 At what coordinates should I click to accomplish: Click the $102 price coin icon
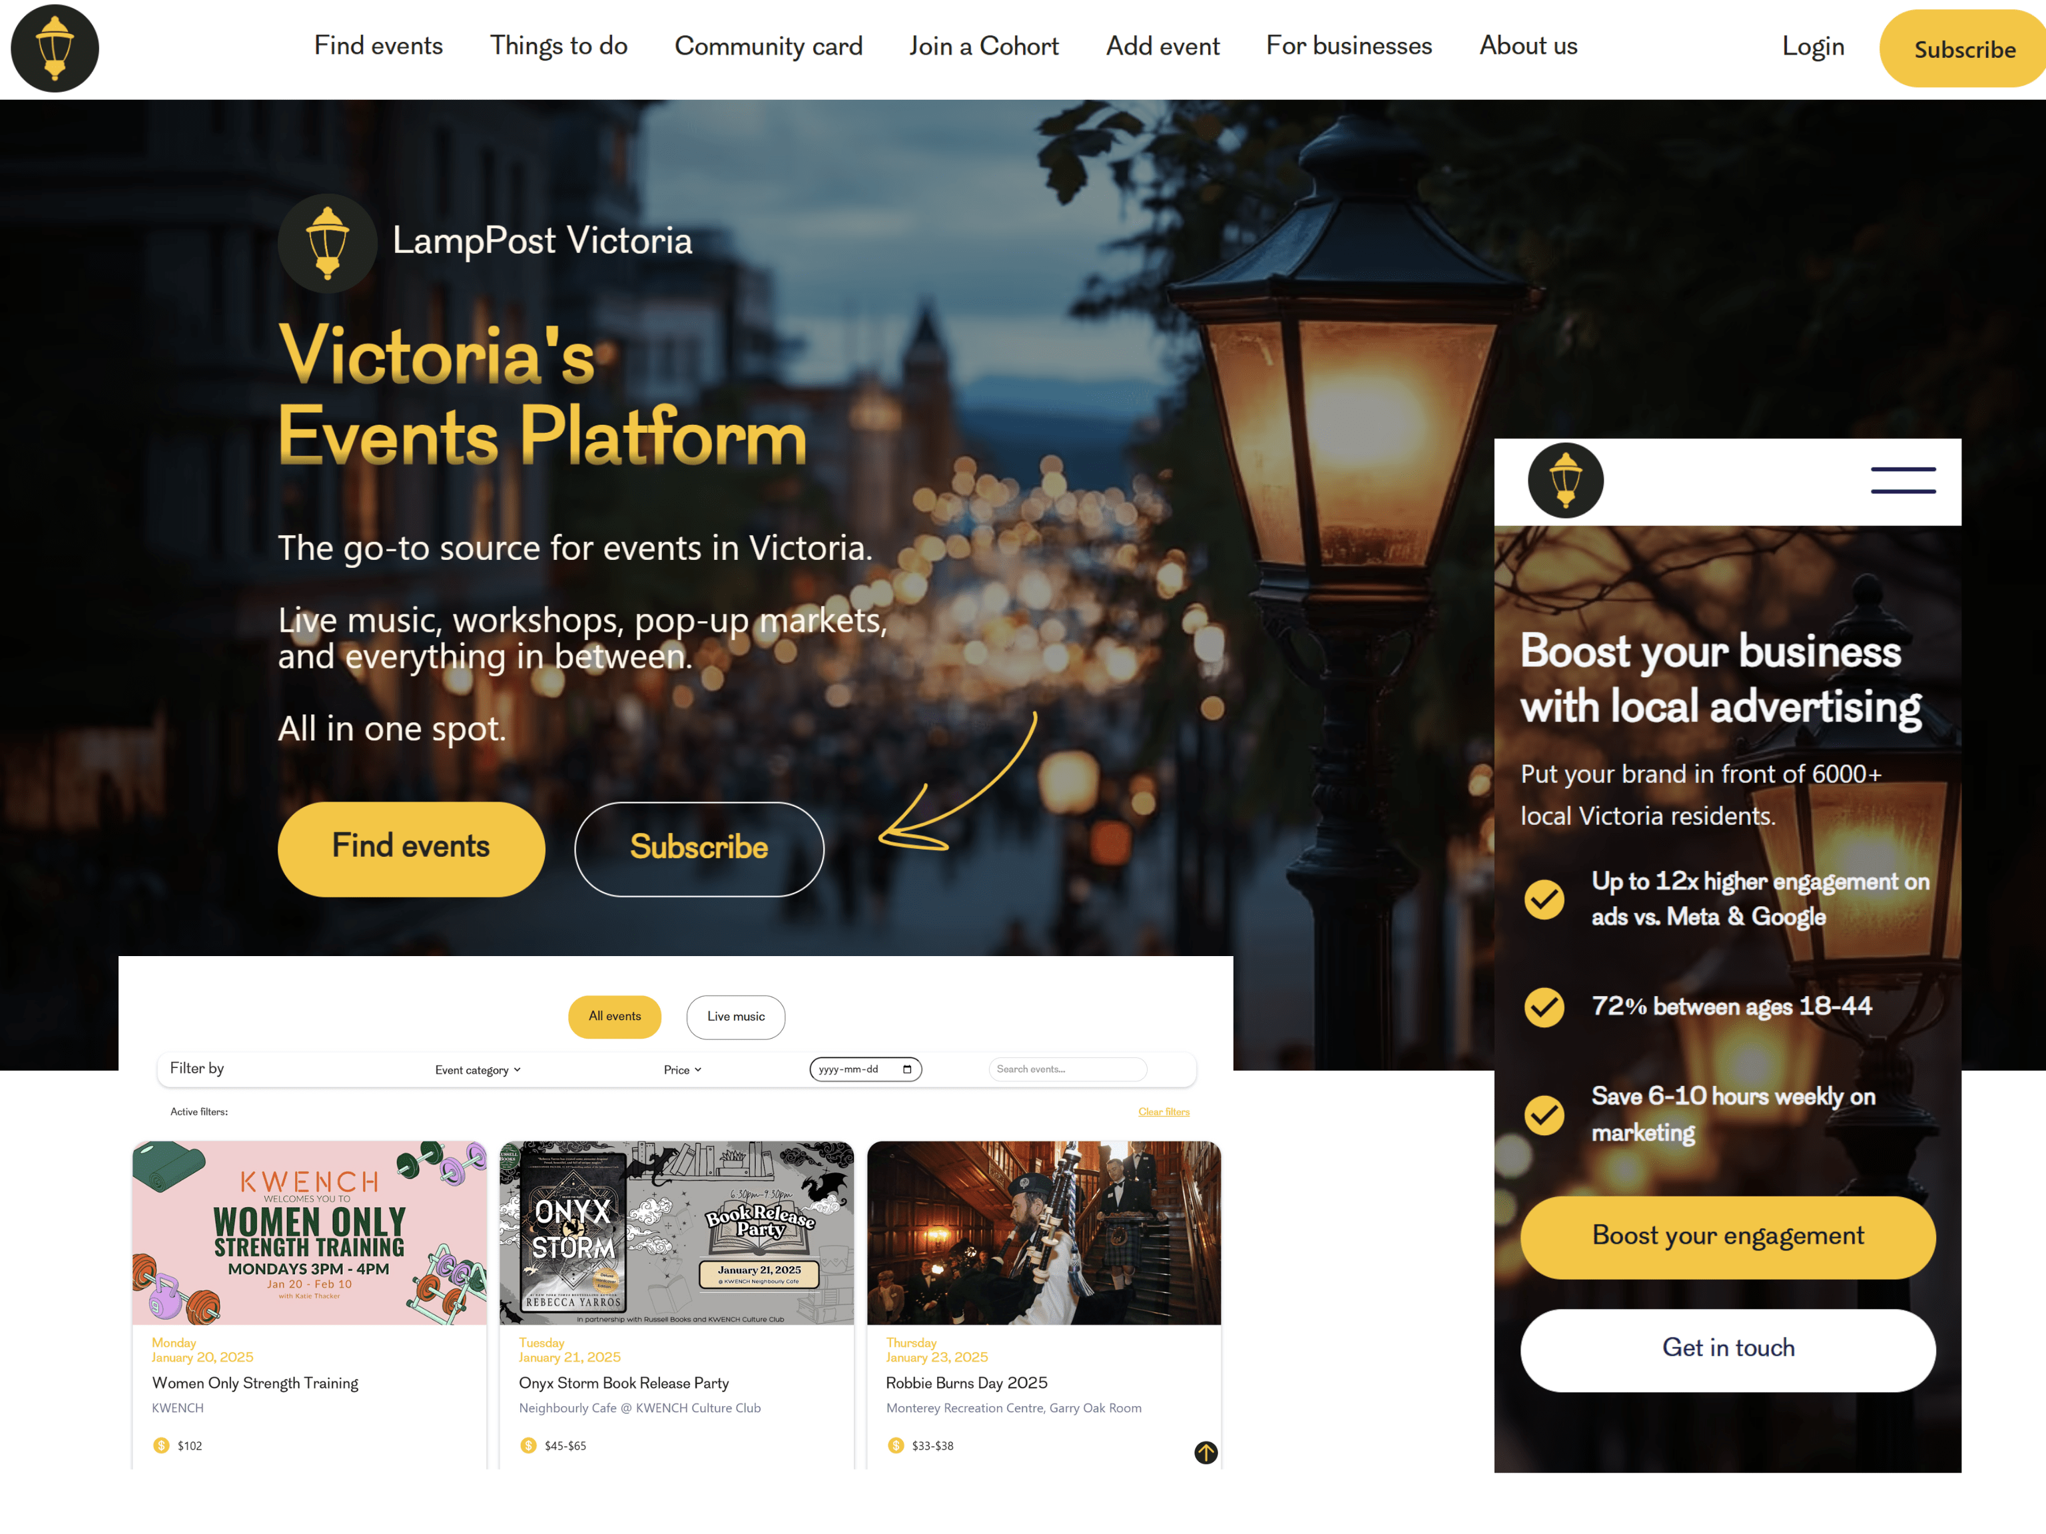[x=161, y=1444]
